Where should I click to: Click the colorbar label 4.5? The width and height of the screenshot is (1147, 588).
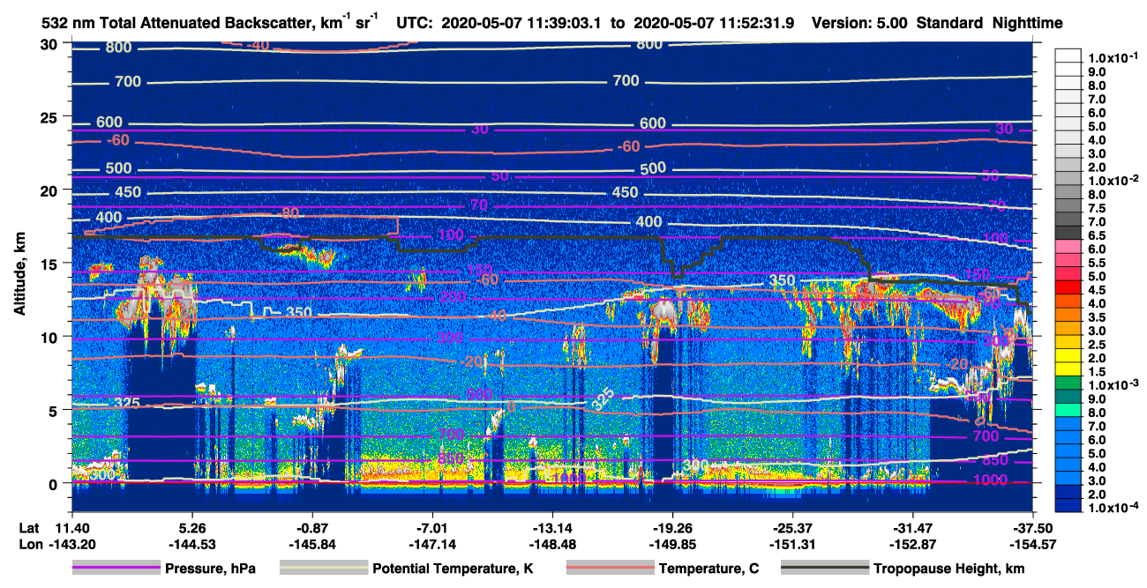pyautogui.click(x=1096, y=290)
